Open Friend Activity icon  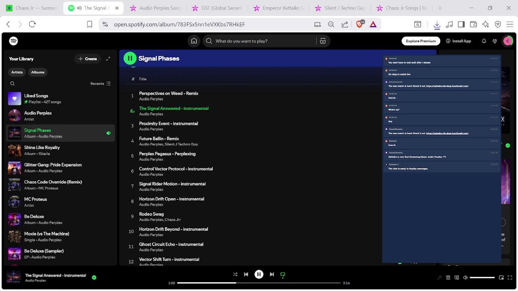(x=495, y=41)
